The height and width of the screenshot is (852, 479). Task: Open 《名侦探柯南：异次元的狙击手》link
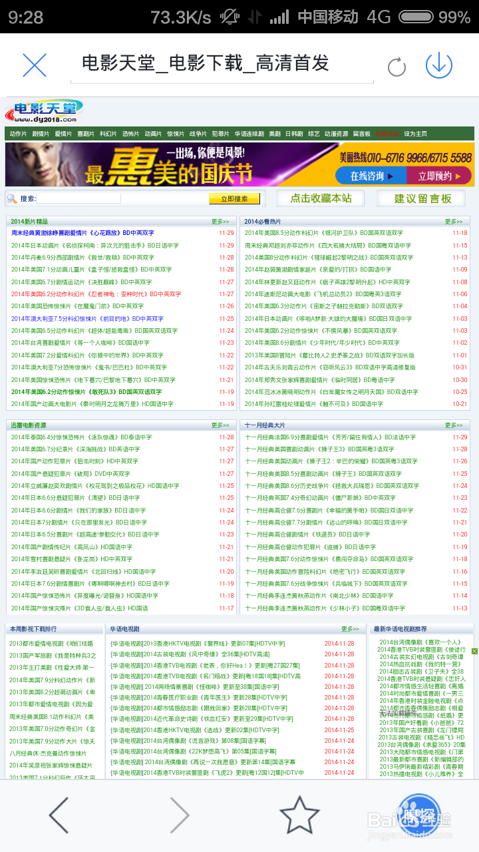pyautogui.click(x=94, y=246)
